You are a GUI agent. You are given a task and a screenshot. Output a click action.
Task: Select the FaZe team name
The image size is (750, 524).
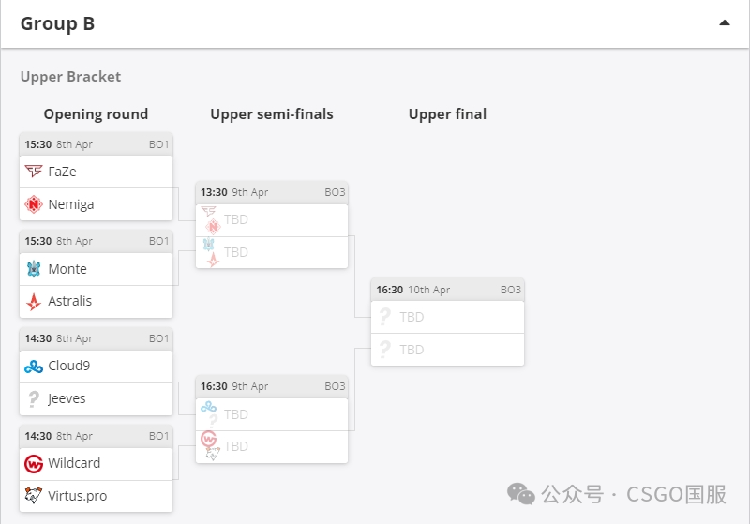[62, 172]
